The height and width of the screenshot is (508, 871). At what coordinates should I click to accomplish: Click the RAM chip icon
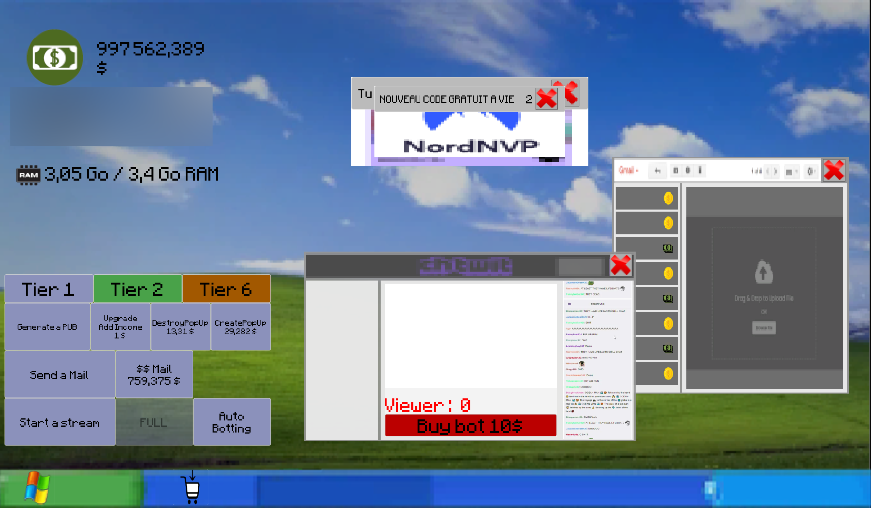pos(28,175)
